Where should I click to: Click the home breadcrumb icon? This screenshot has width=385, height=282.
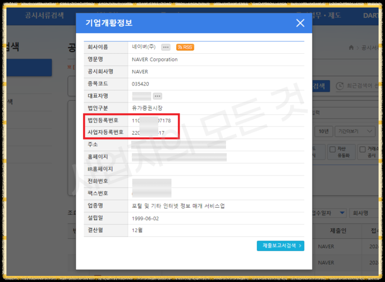tap(350, 47)
